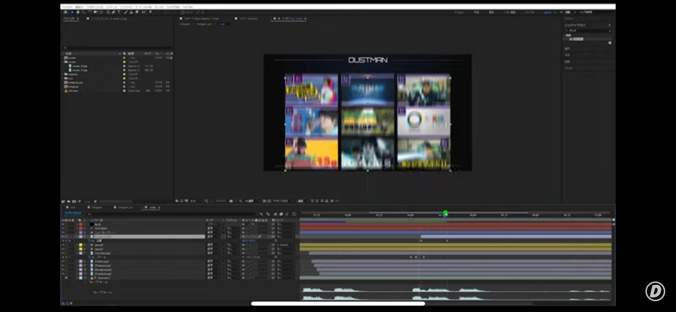This screenshot has width=676, height=312.
Task: Switch to the Instagram timeline tab
Action: pyautogui.click(x=97, y=207)
